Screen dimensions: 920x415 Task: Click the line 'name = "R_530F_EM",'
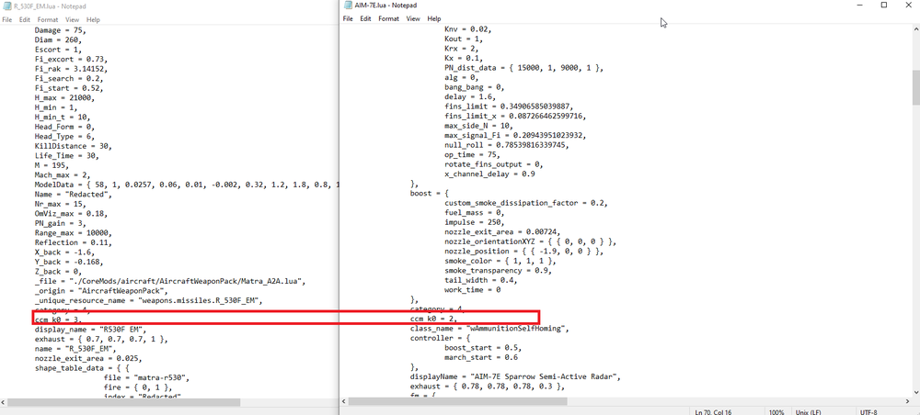(75, 349)
